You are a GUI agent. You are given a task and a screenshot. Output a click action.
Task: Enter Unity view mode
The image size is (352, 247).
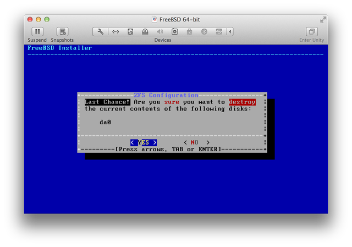coord(312,32)
